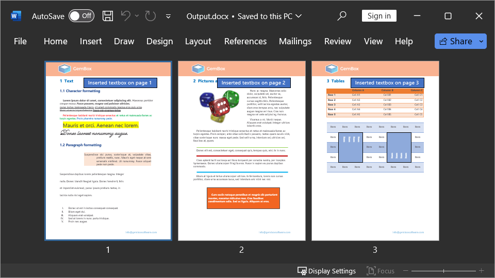
Task: Expand the Undo history dropdown arrow
Action: click(137, 16)
